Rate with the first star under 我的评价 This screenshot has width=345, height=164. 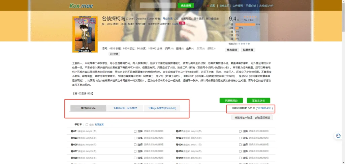[240, 44]
